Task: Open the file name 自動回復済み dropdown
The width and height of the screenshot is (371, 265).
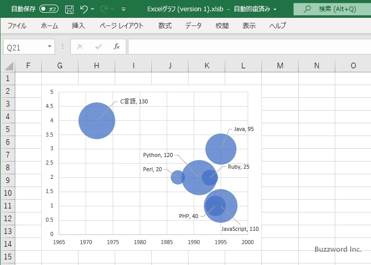Action: click(x=275, y=9)
